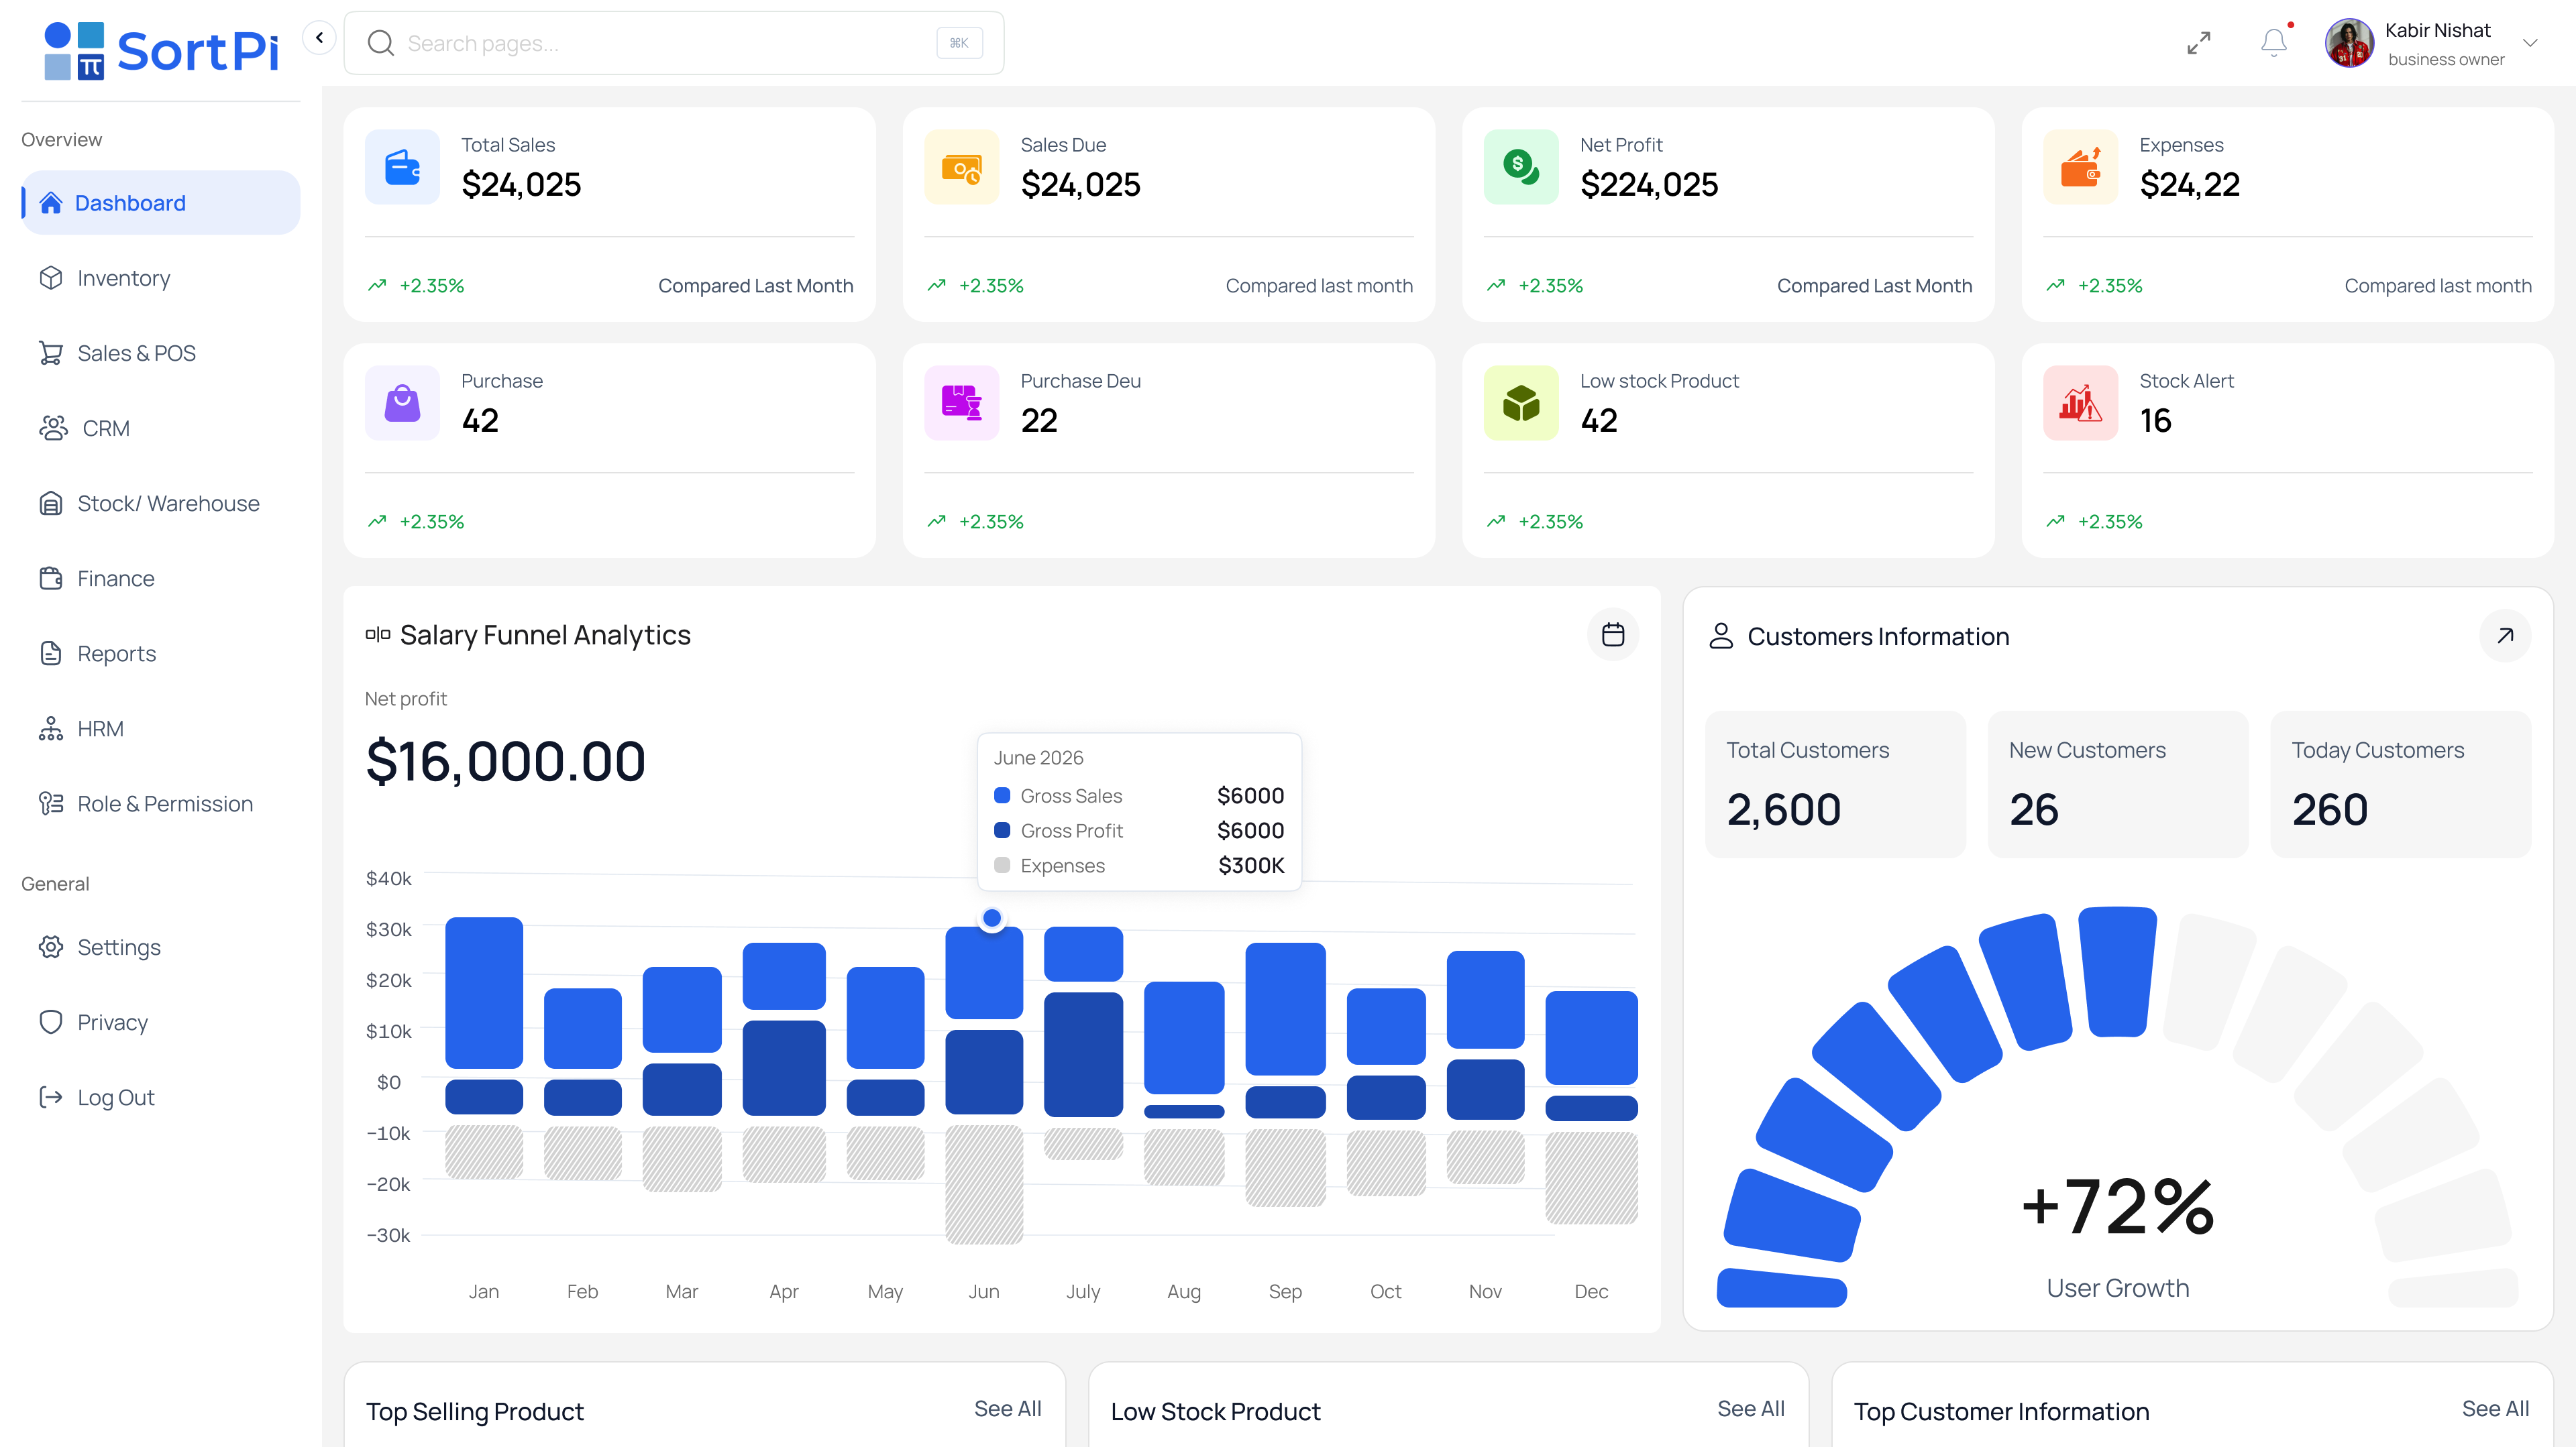Open Finance menu item
This screenshot has width=2576, height=1447.
[161, 577]
